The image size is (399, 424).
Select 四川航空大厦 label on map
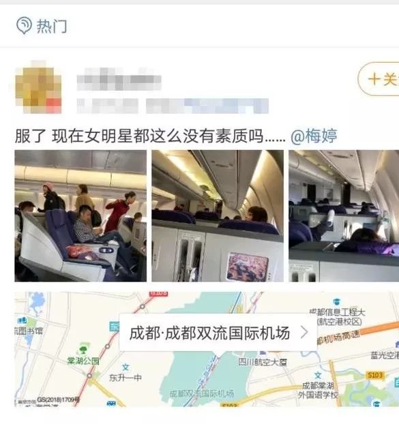tap(263, 362)
